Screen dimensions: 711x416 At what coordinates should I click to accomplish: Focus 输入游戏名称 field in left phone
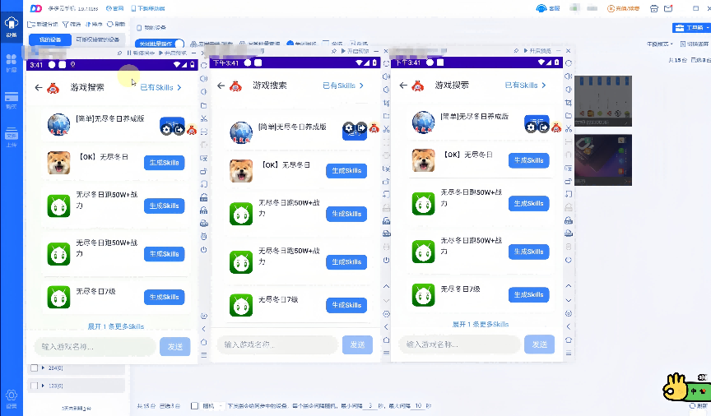pos(95,347)
